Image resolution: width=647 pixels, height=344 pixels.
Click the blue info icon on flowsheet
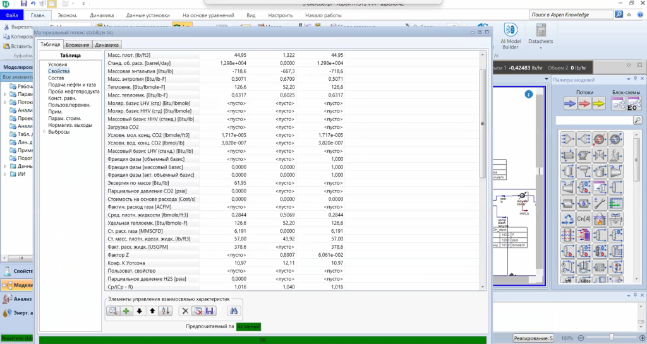pyautogui.click(x=529, y=94)
